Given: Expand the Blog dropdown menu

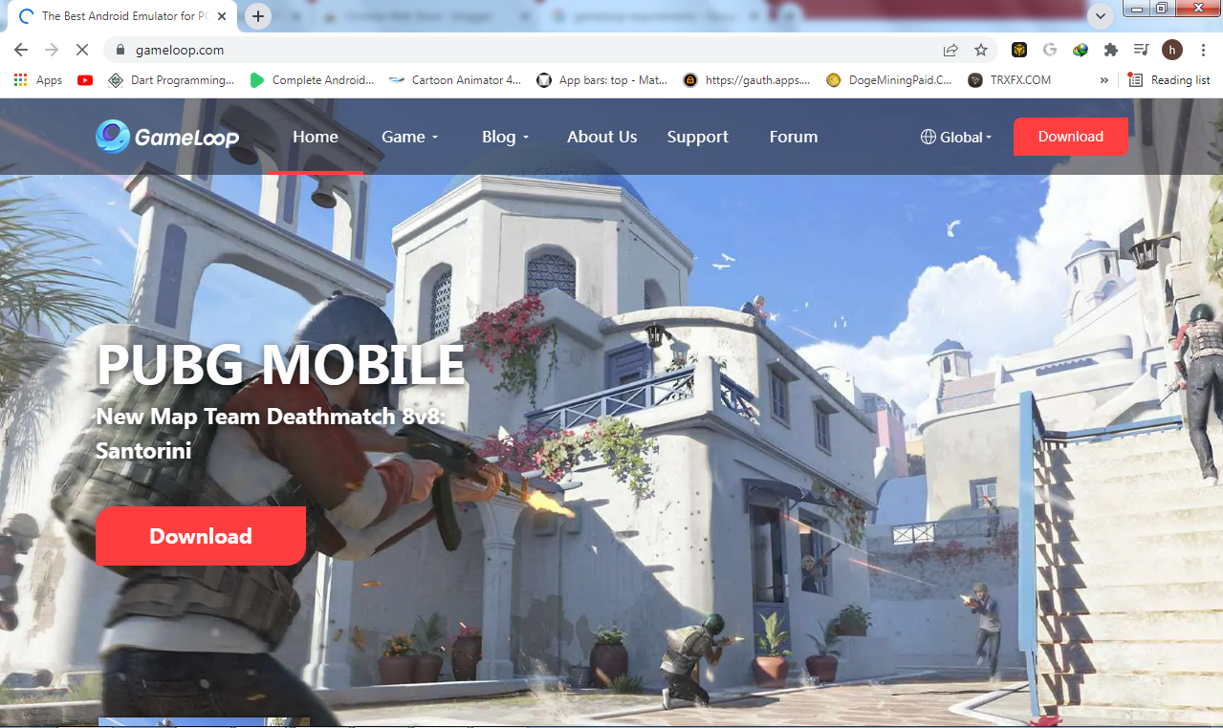Looking at the screenshot, I should click(505, 137).
